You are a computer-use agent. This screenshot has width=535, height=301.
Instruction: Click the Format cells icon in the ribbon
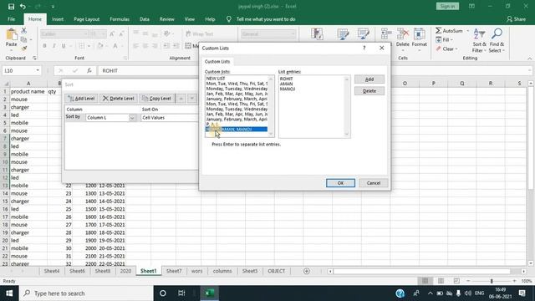[x=419, y=34]
